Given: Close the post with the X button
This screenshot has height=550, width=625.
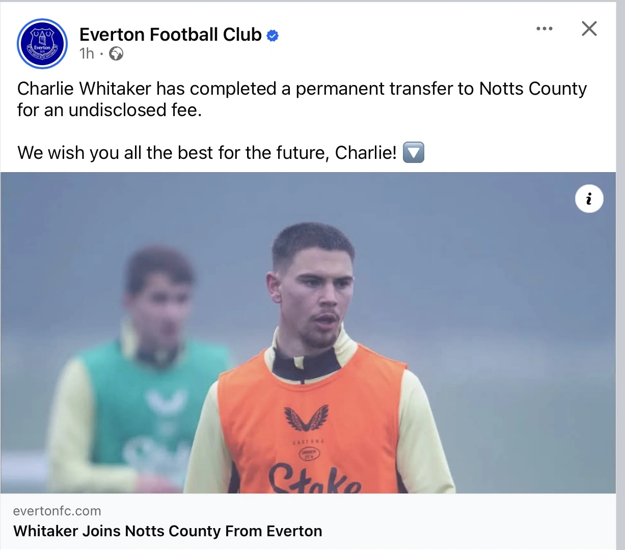Looking at the screenshot, I should click(589, 29).
